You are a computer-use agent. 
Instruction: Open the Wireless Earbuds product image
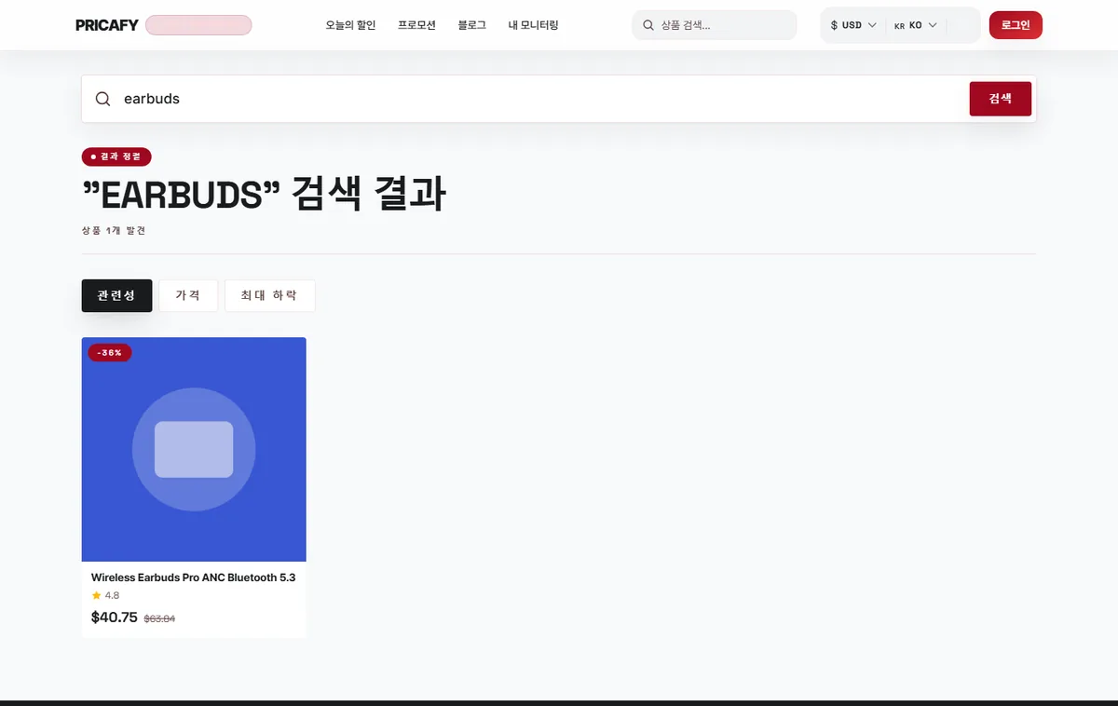(x=194, y=449)
